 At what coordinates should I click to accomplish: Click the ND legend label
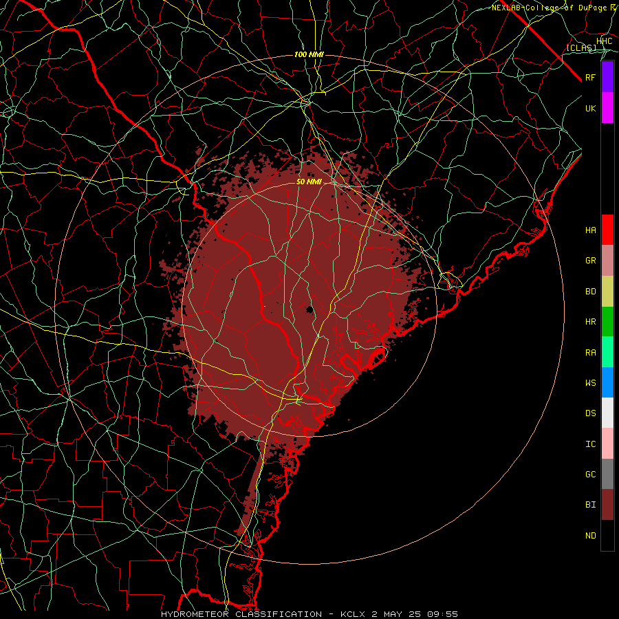pyautogui.click(x=591, y=536)
